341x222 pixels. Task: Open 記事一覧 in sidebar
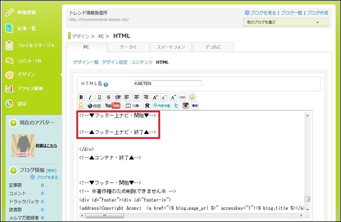(x=27, y=28)
